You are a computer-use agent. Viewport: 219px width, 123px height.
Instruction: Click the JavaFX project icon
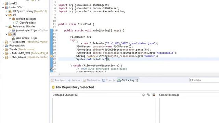tap(7, 3)
